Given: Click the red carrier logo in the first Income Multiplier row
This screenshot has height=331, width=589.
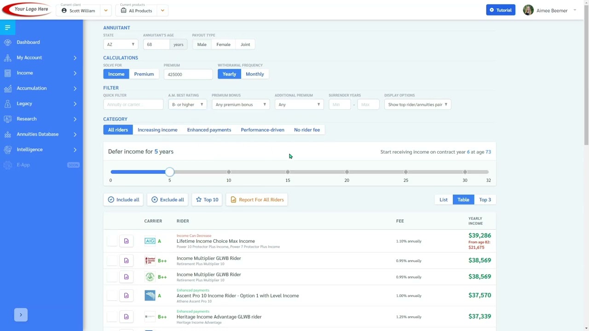Looking at the screenshot, I should point(150,261).
